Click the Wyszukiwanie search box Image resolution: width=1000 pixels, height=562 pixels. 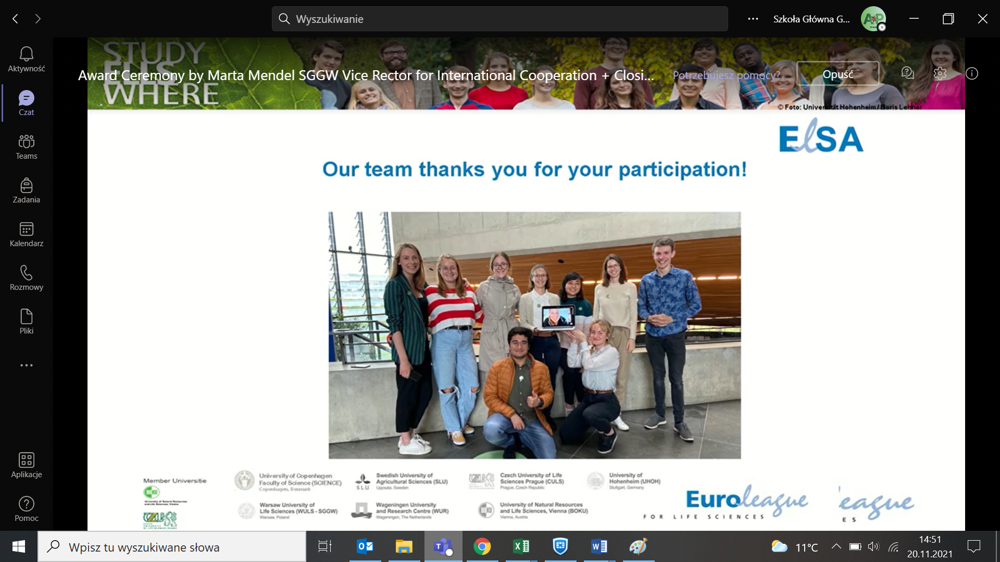click(499, 19)
